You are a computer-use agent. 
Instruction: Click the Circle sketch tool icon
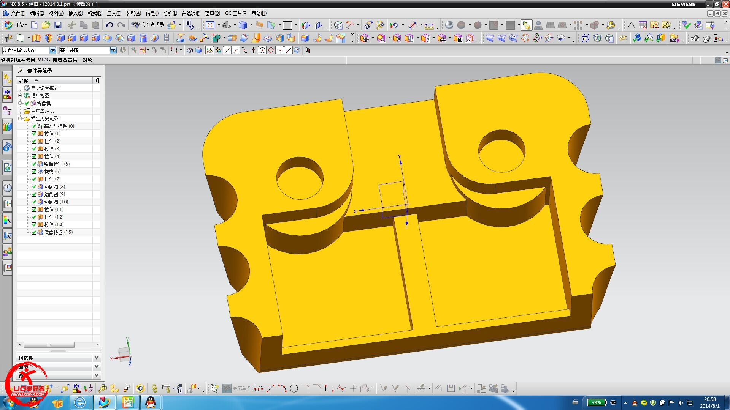(x=294, y=388)
